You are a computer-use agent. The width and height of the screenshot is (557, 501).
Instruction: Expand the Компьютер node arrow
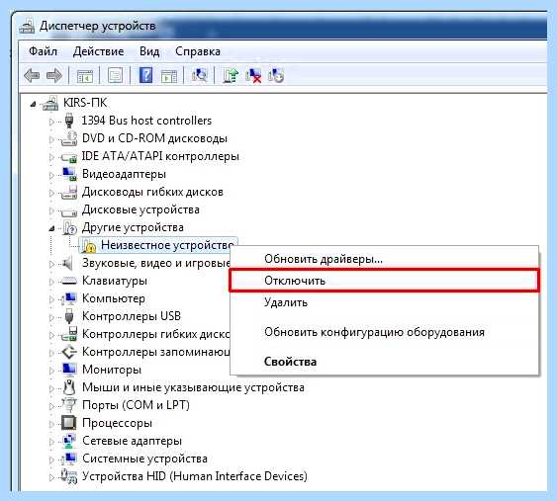[51, 299]
